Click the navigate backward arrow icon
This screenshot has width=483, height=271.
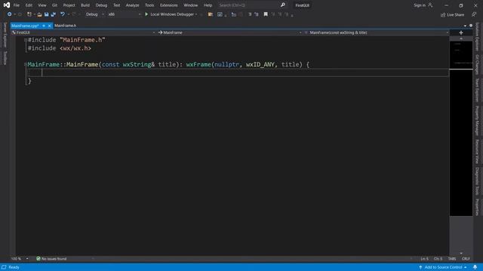click(9, 14)
